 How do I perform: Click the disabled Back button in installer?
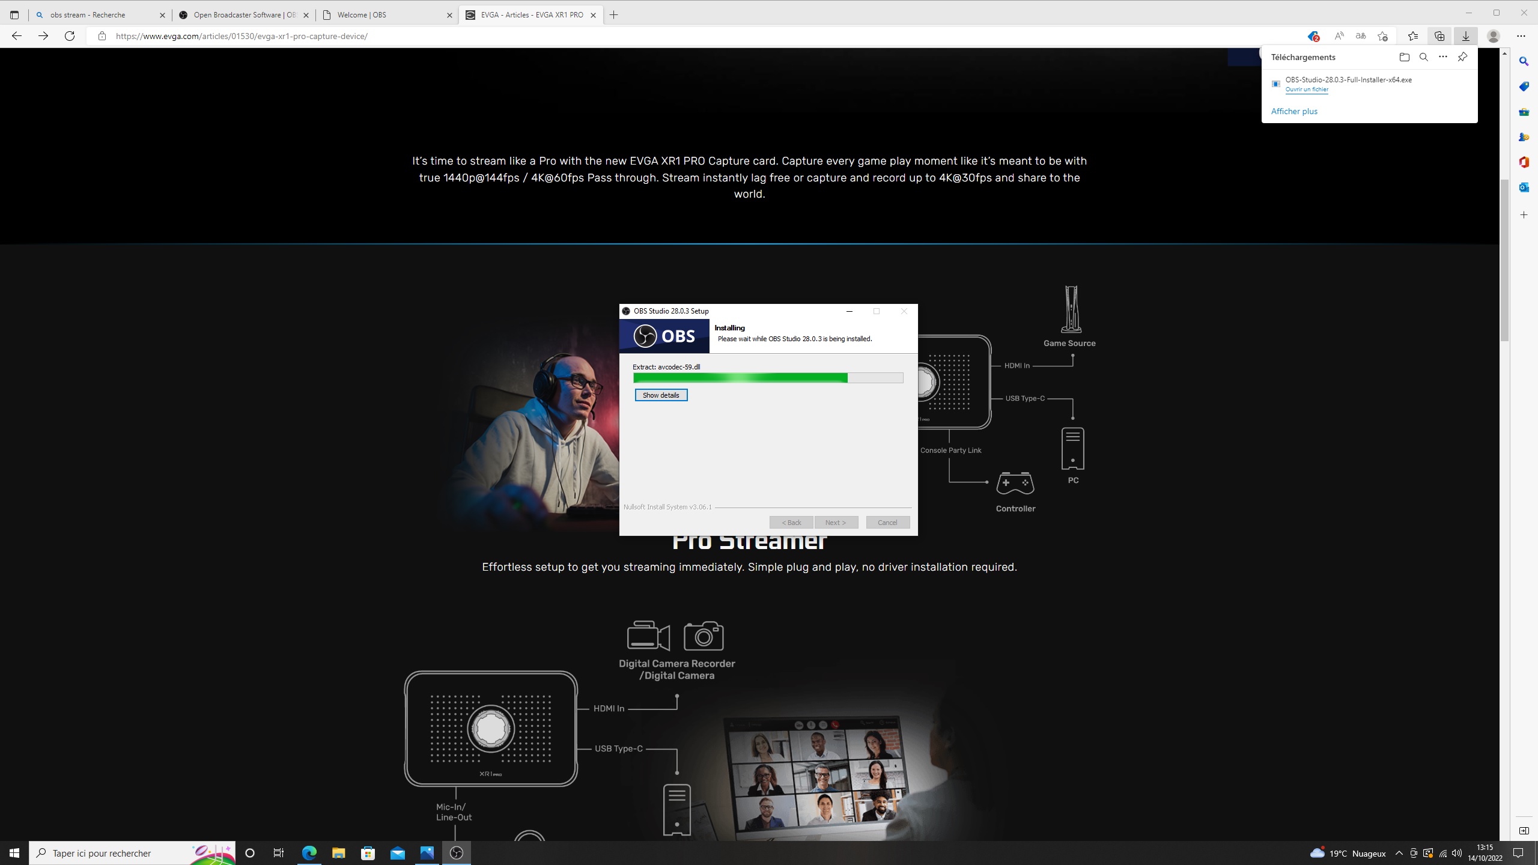coord(791,522)
